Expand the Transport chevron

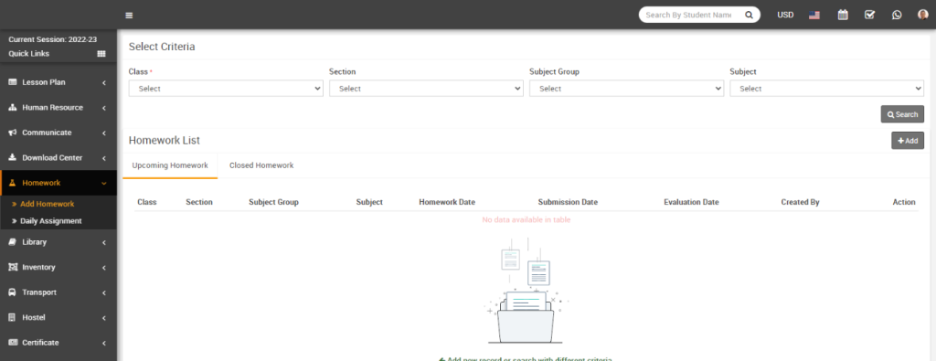point(104,293)
